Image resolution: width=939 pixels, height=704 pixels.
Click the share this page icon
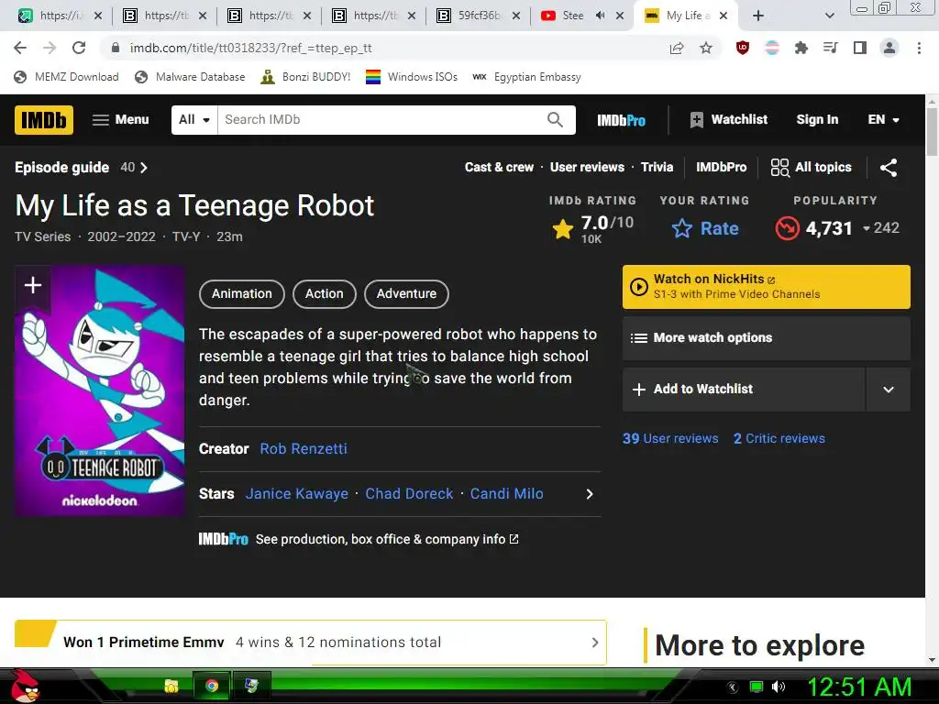(x=677, y=48)
